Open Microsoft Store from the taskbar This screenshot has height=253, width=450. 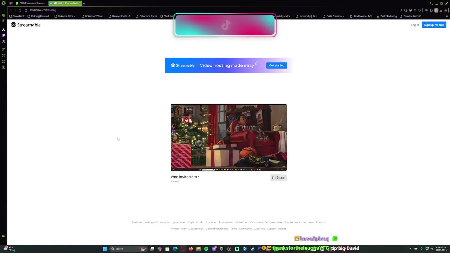[x=167, y=249]
